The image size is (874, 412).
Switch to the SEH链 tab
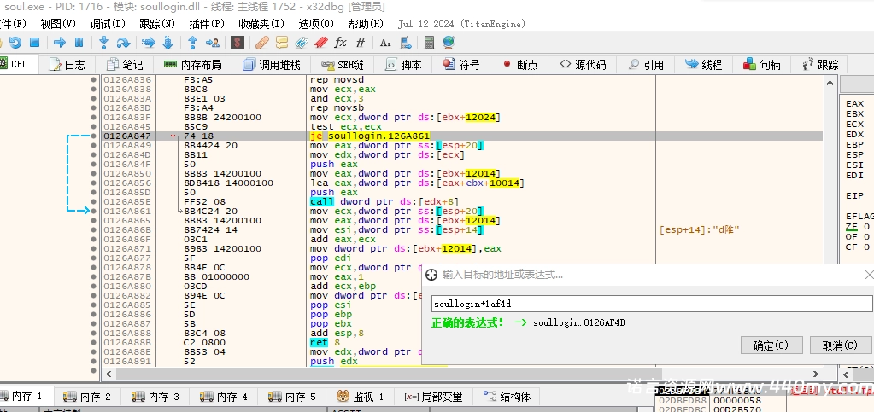(343, 65)
